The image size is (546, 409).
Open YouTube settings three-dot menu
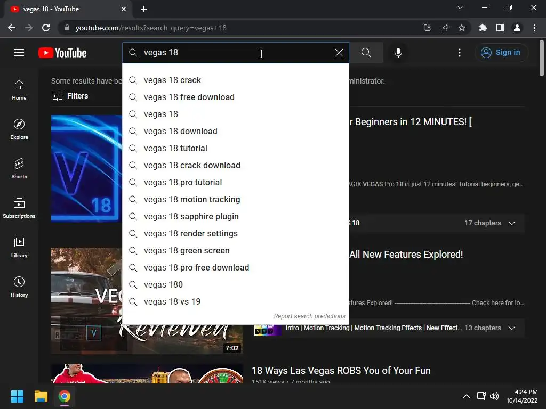(x=459, y=53)
